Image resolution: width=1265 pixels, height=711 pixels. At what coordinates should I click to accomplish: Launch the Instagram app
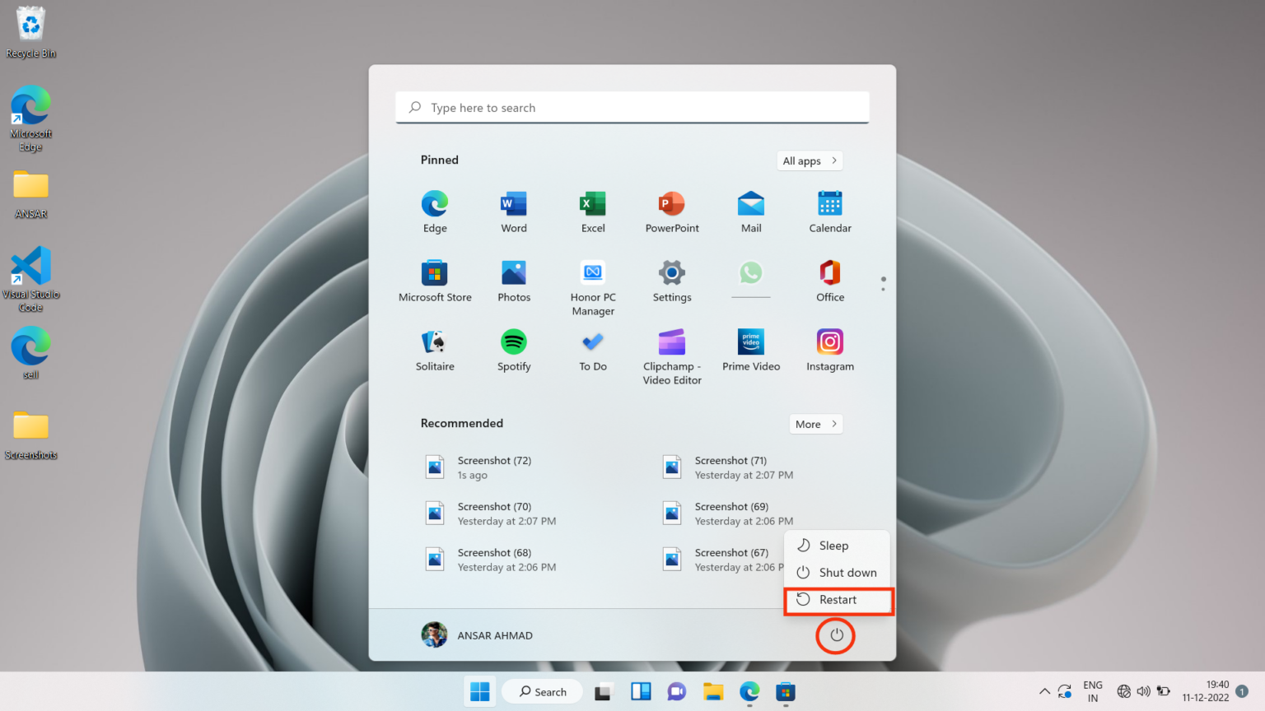[x=829, y=342]
